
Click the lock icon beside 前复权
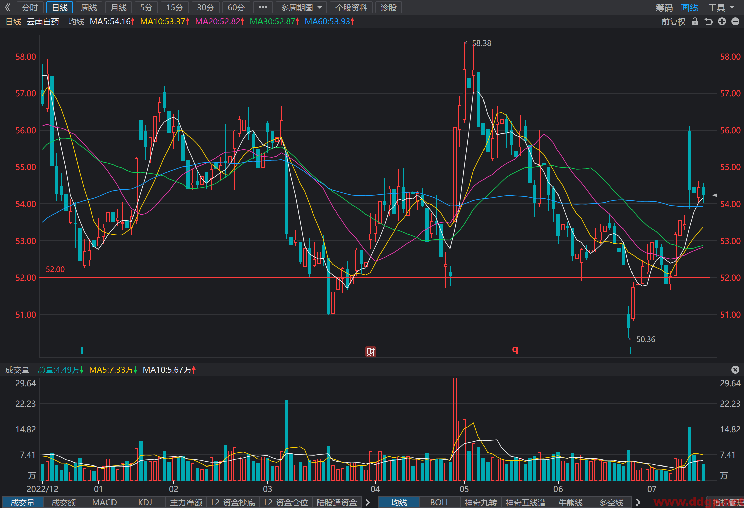[695, 22]
